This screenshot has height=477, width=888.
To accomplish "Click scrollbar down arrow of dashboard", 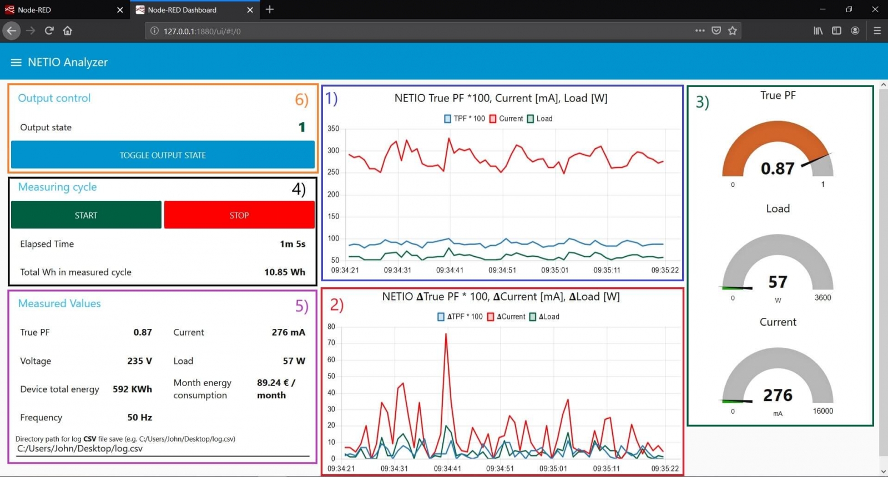I will pos(883,471).
